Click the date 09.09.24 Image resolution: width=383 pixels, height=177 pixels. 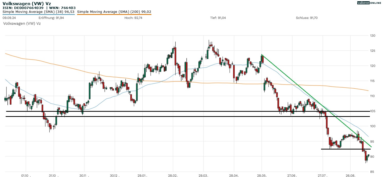(x=10, y=18)
